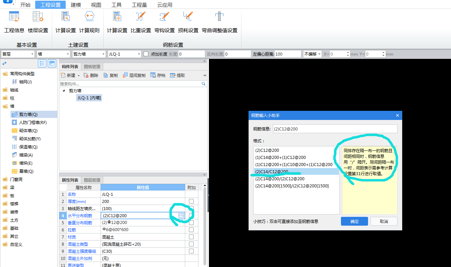
Task: Expand component toolbar overflow chevron
Action: tap(205, 75)
